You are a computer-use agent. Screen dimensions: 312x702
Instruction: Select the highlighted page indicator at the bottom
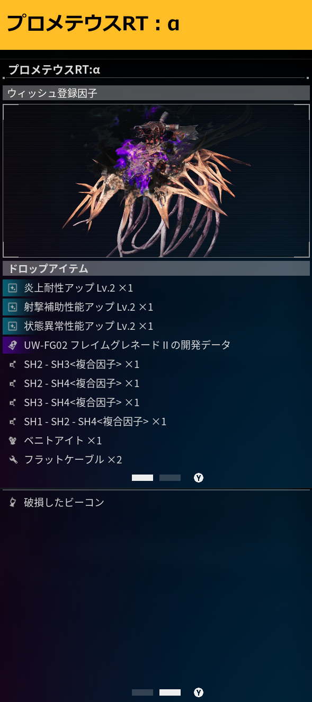click(x=170, y=692)
